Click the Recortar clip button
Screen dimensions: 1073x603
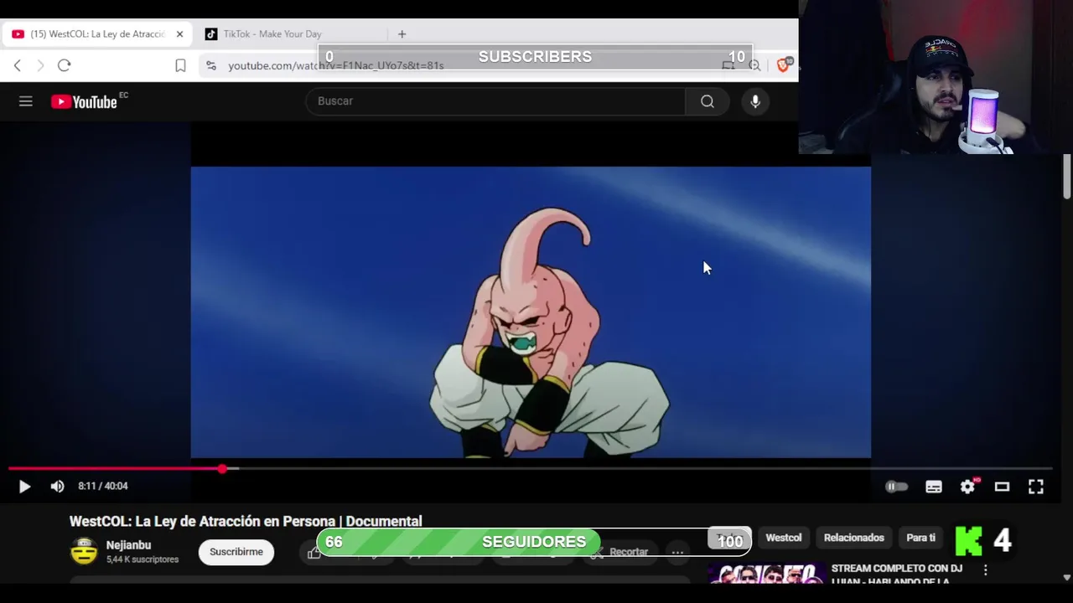(621, 552)
